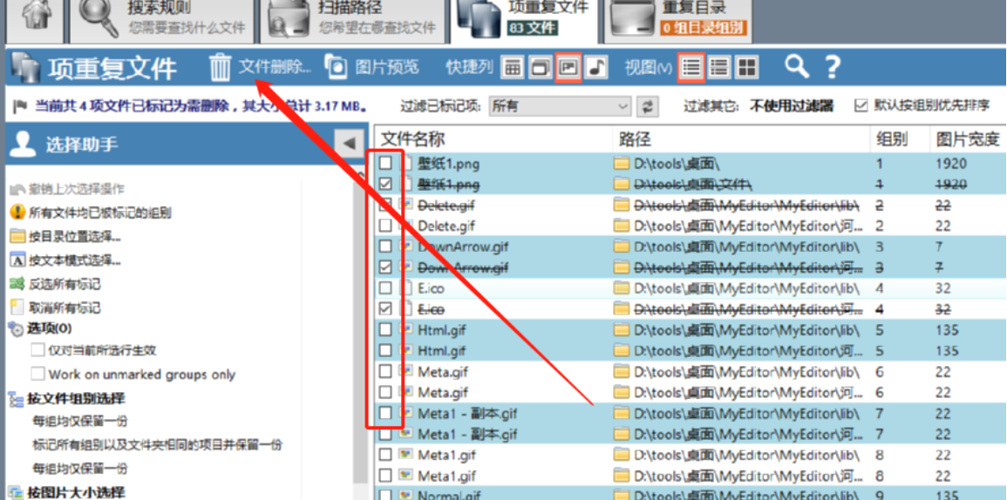The image size is (1007, 500).
Task: Toggle the 默认按组别优先排序 checkbox
Action: [x=861, y=106]
